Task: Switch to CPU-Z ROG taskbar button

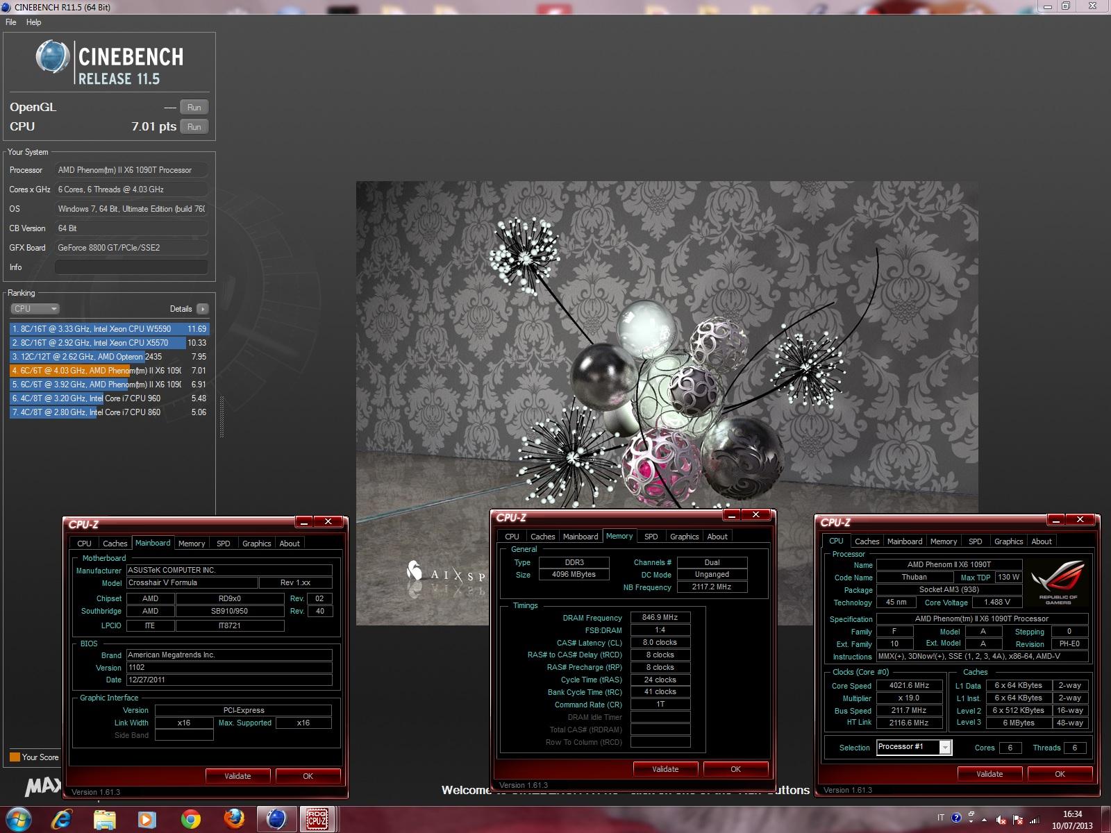Action: [317, 819]
